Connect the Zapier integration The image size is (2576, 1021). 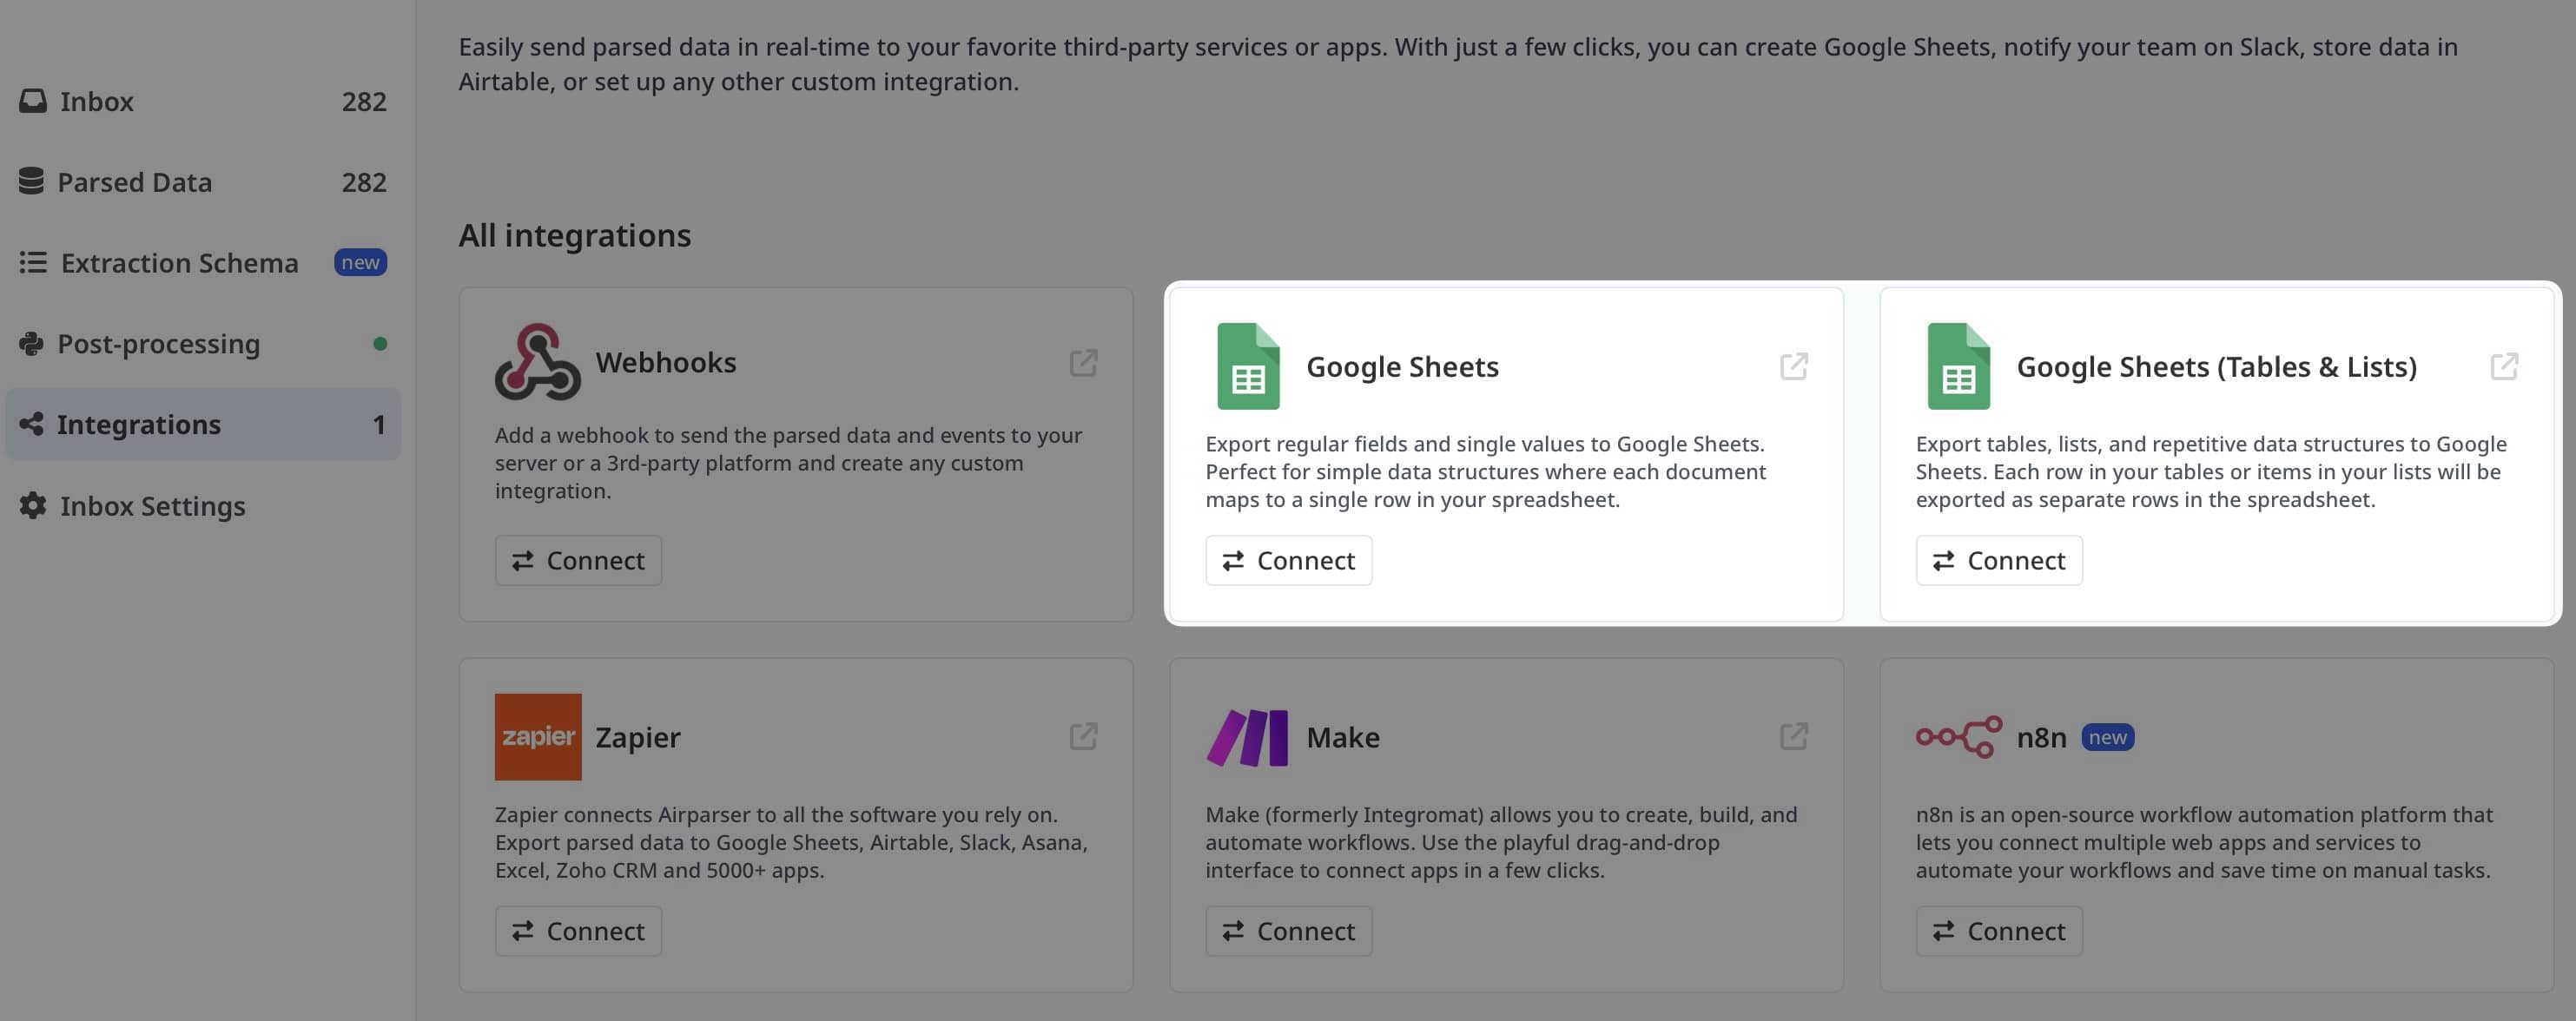578,931
